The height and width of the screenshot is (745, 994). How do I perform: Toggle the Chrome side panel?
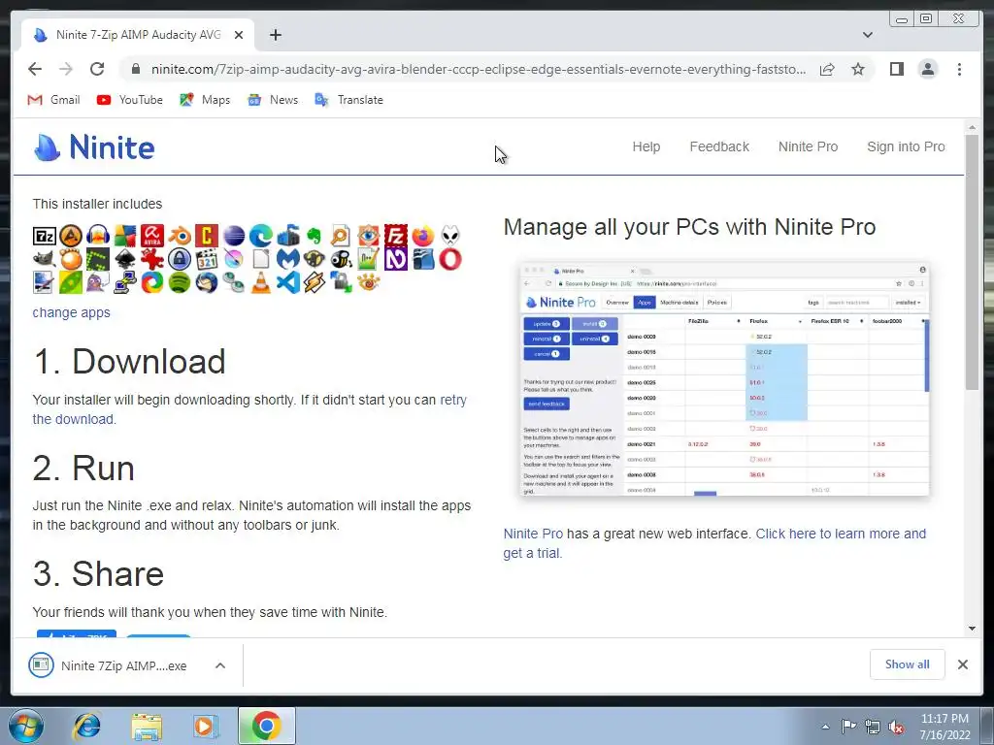tap(896, 69)
